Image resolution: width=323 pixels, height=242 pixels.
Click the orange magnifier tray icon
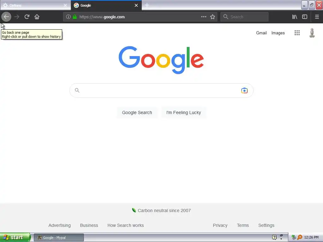(300, 237)
